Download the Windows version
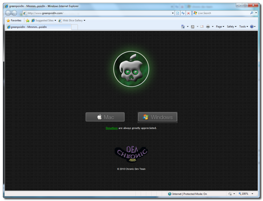 point(158,117)
